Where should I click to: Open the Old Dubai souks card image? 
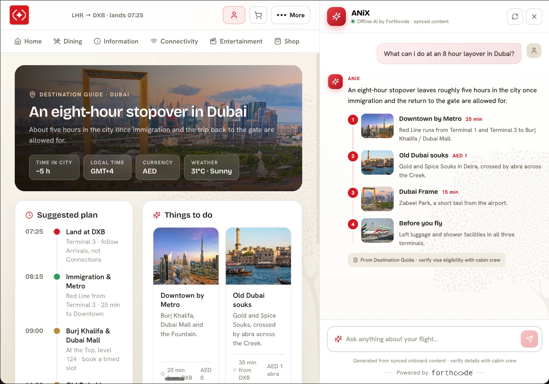tap(258, 256)
